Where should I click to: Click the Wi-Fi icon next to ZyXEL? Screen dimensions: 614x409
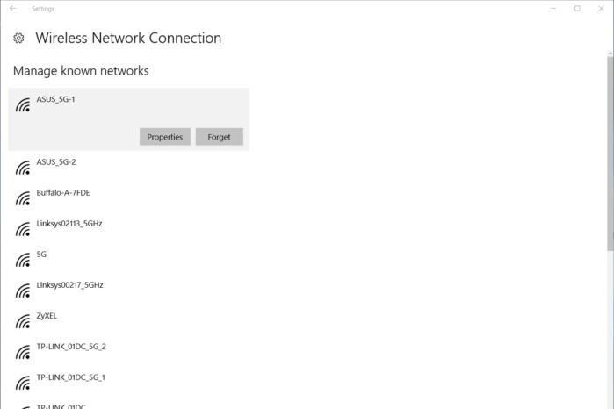[x=23, y=321]
